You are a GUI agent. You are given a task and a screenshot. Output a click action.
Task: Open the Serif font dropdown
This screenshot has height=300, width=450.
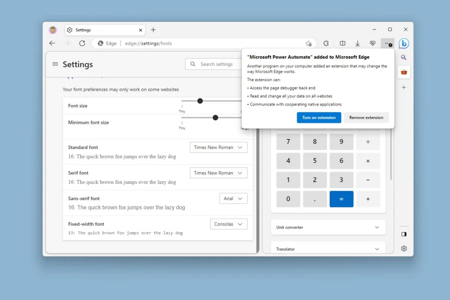pyautogui.click(x=218, y=173)
